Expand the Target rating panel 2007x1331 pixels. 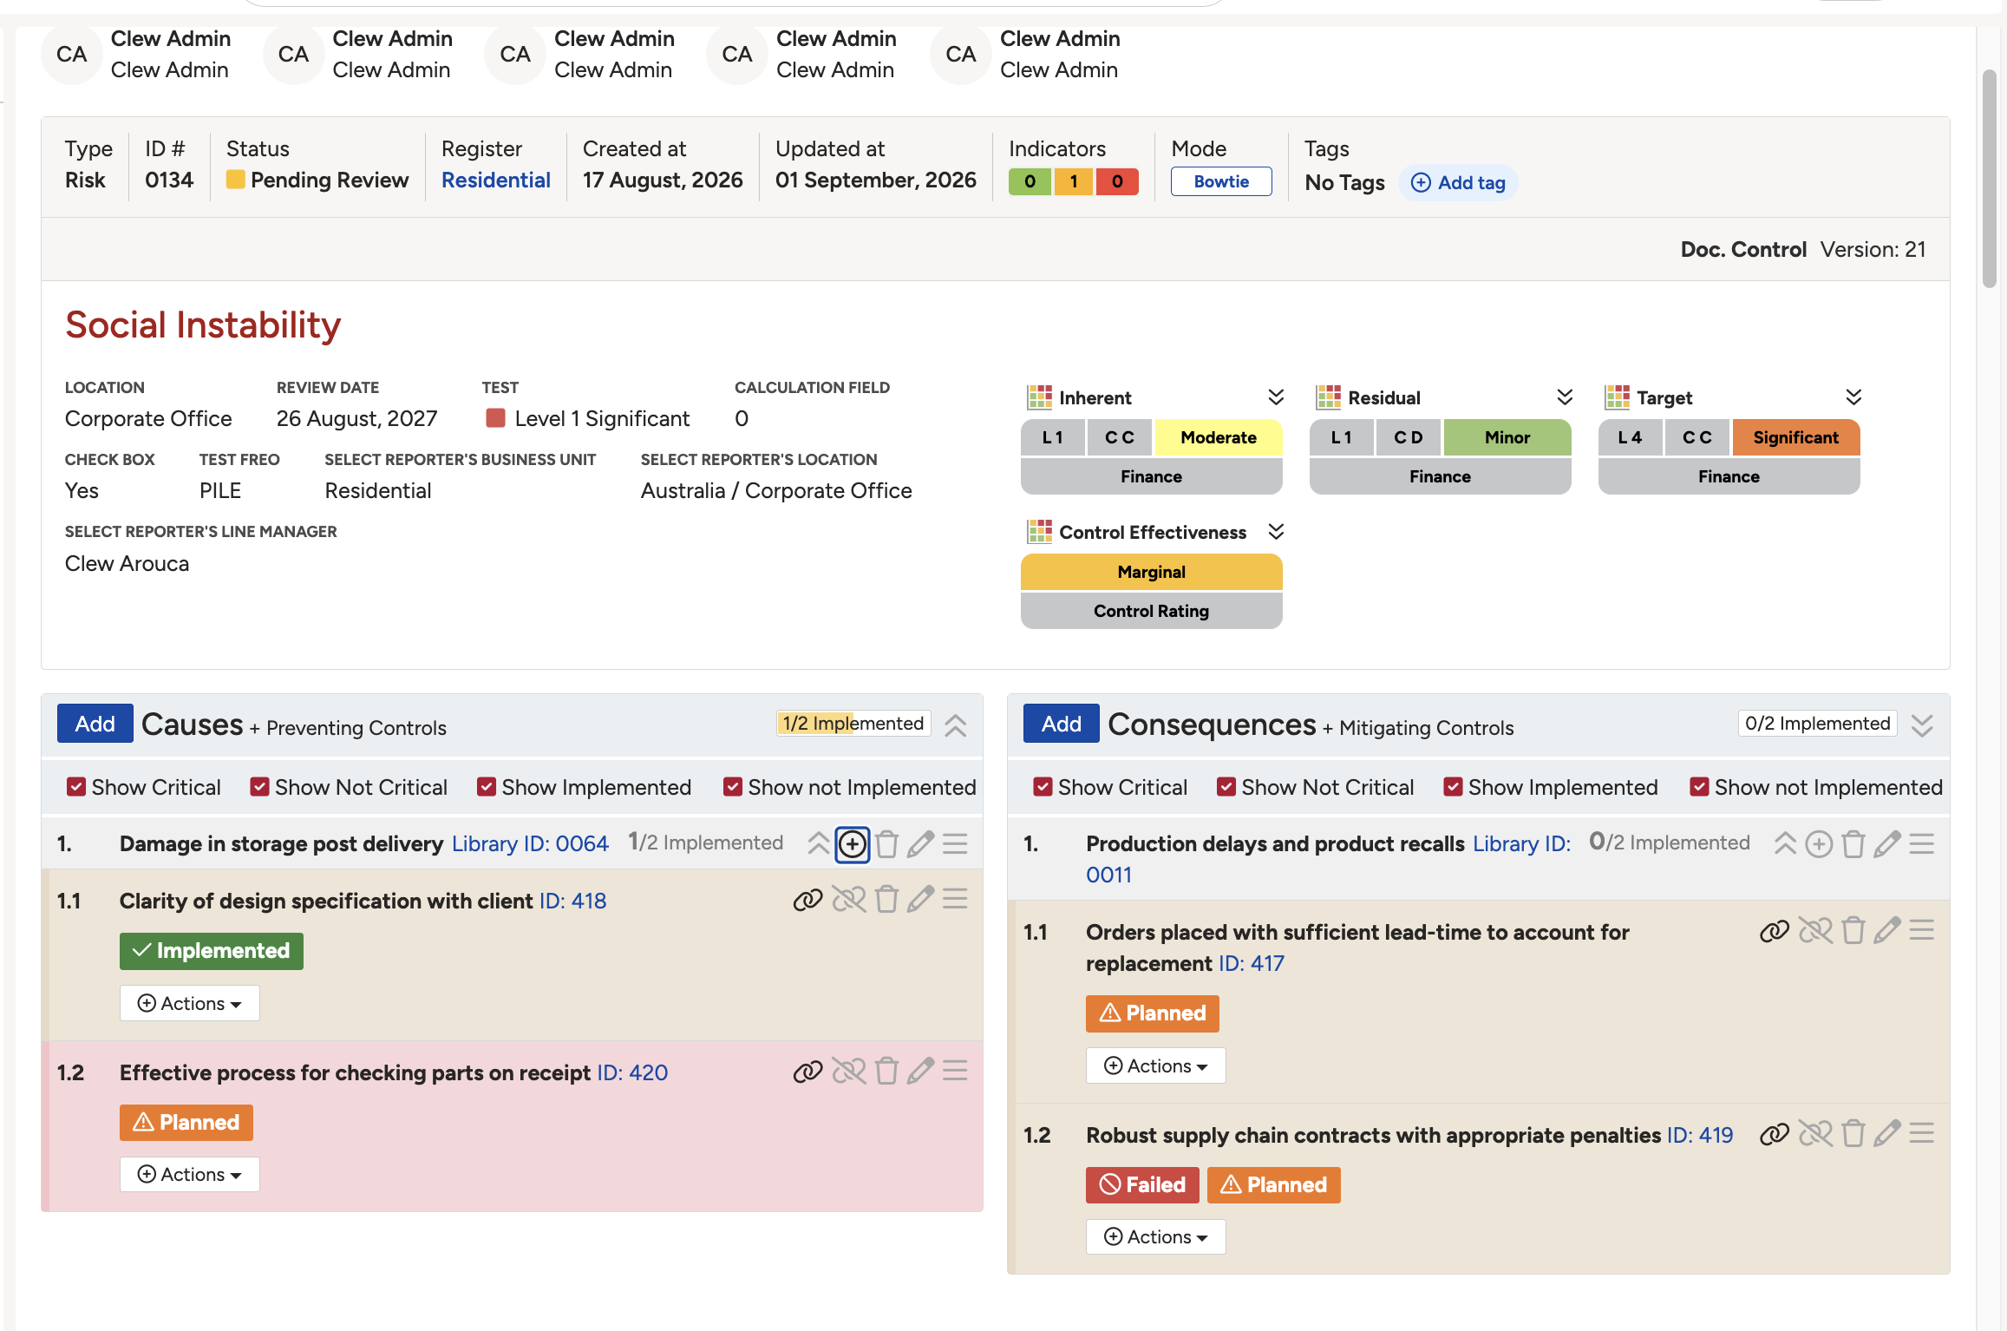tap(1853, 397)
